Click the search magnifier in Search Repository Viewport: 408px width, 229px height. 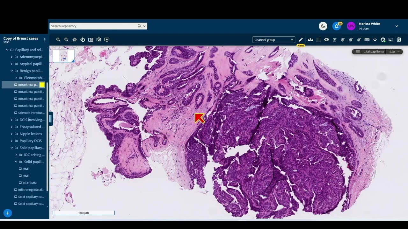pos(140,26)
